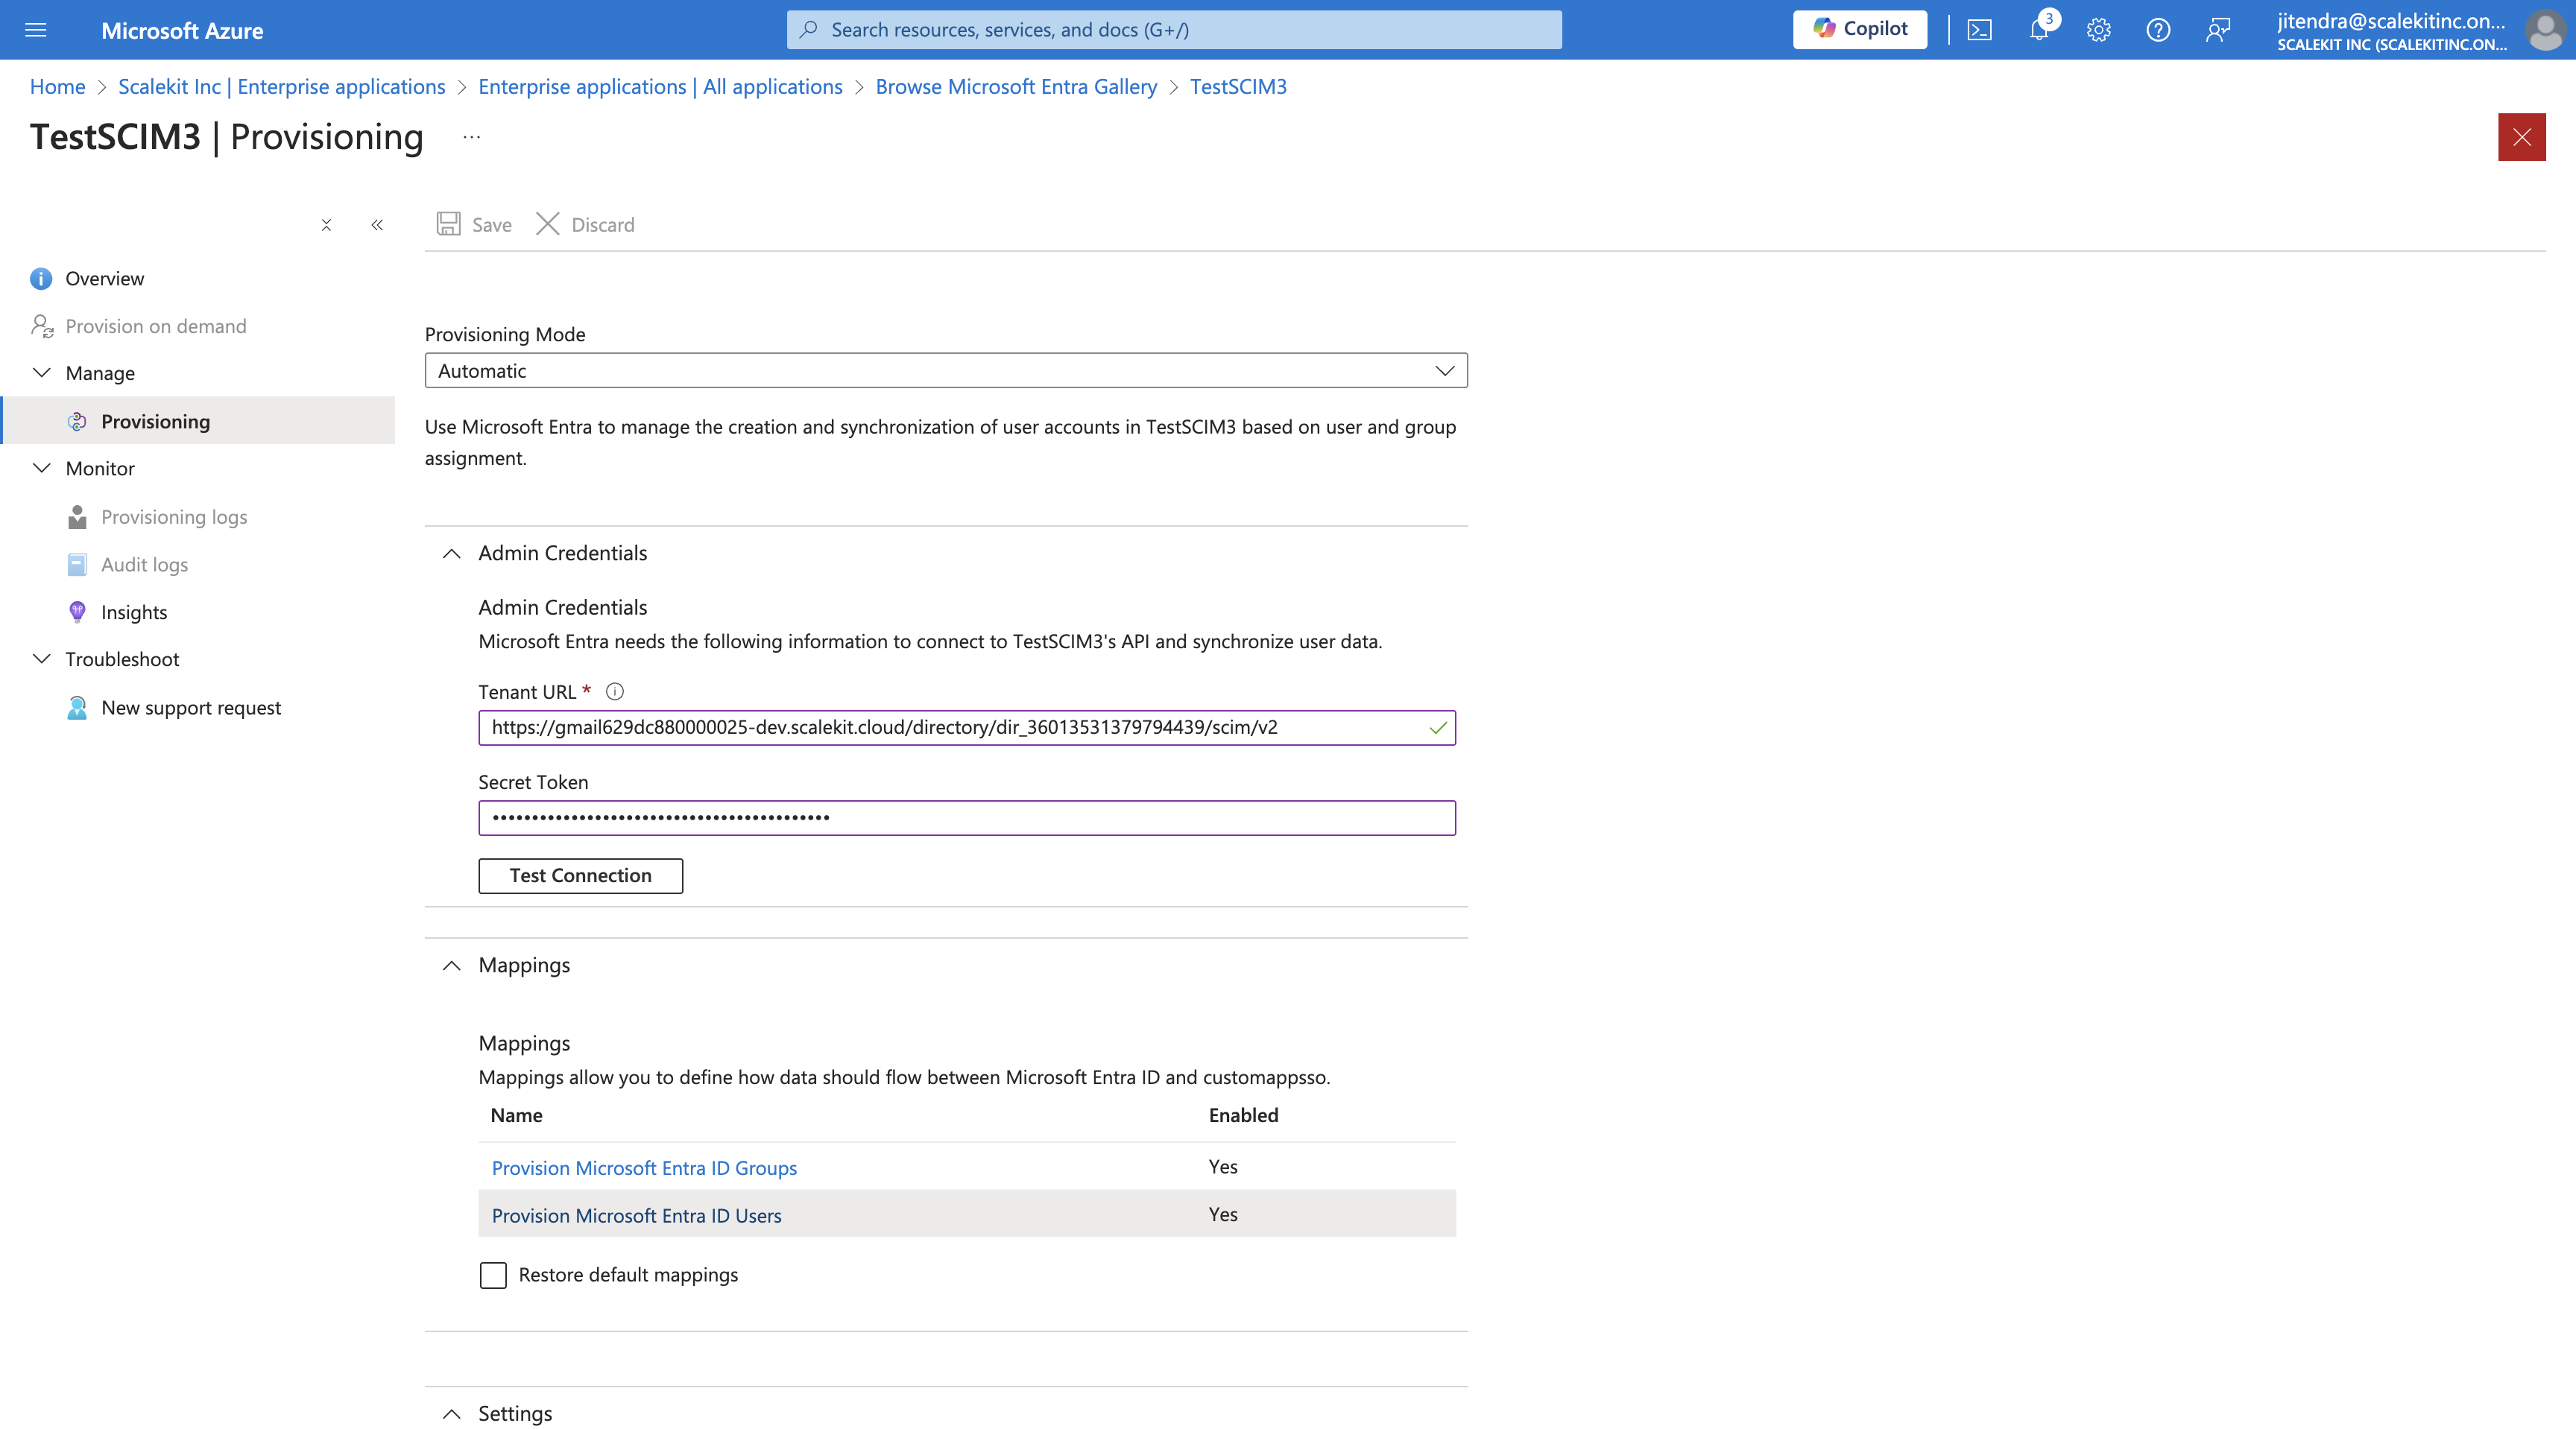
Task: Click the search magnifier icon
Action: coord(809,29)
